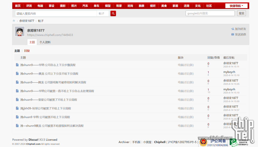Click the Chiphell.com copyright link

tap(33, 144)
